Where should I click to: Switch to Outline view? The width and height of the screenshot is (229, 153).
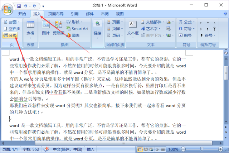tap(157, 149)
